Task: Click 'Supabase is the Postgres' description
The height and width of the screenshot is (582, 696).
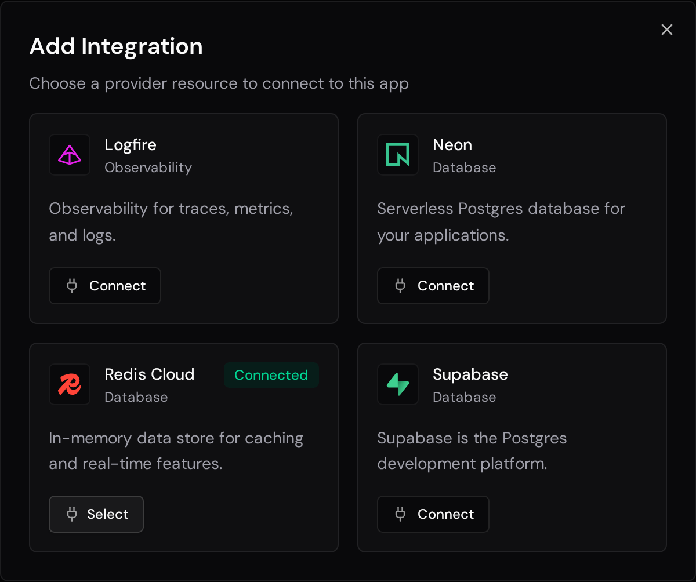Action: point(472,451)
